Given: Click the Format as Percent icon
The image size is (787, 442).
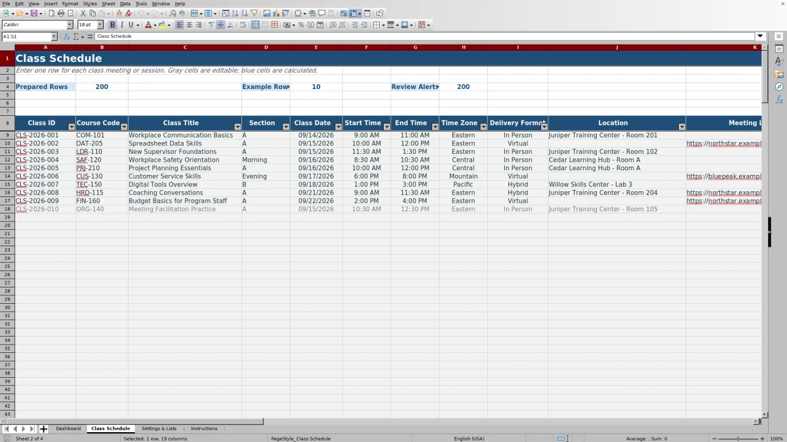Looking at the screenshot, I should pyautogui.click(x=301, y=25).
